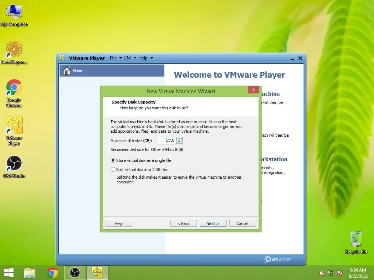
Task: Click the vmware logo in footer
Action: [x=277, y=259]
